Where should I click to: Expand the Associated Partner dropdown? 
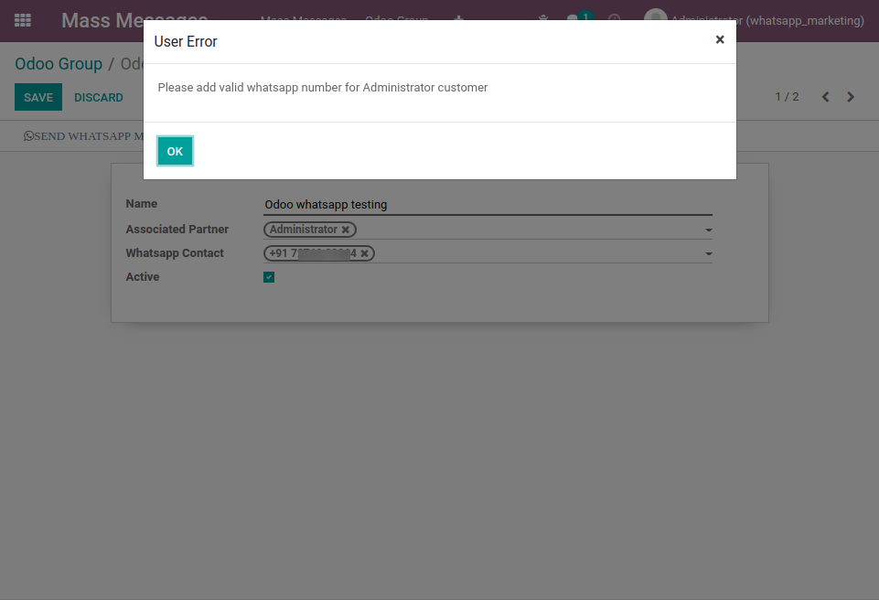pos(709,230)
